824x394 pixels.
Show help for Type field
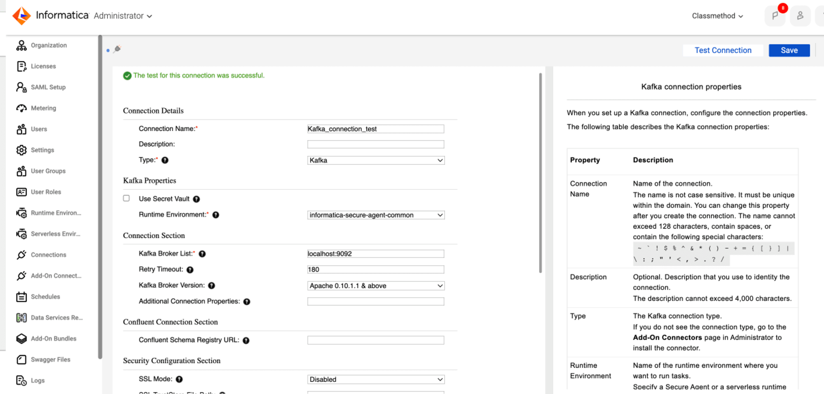pyautogui.click(x=165, y=160)
